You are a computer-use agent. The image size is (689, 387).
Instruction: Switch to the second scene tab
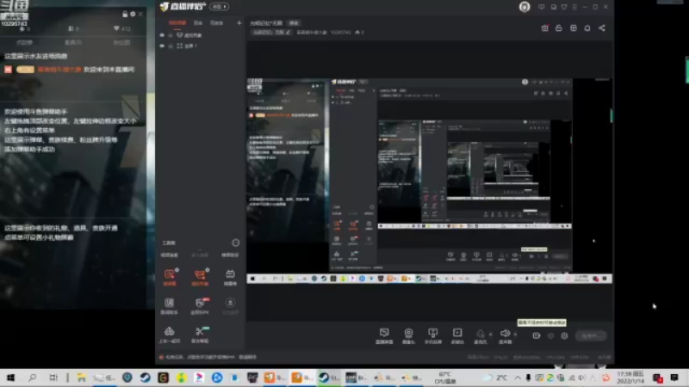coord(198,23)
